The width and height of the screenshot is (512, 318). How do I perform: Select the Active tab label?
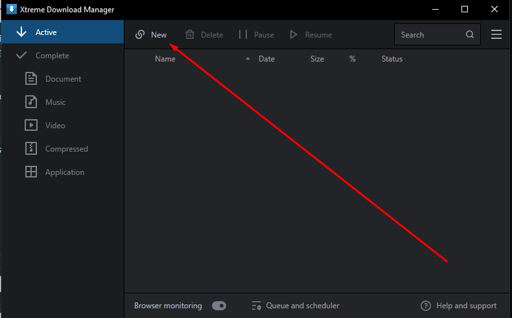click(x=46, y=32)
